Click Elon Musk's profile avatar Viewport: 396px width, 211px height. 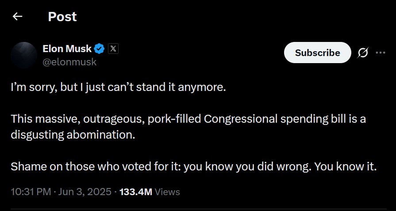[x=23, y=55]
